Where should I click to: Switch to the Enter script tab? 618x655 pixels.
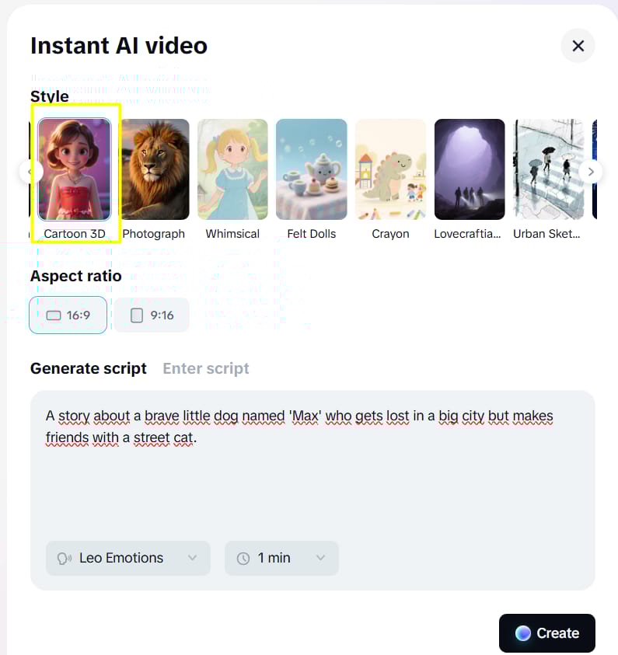tap(206, 368)
